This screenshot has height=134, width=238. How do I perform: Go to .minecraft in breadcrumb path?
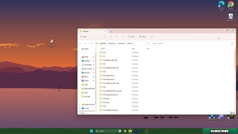(x=121, y=44)
